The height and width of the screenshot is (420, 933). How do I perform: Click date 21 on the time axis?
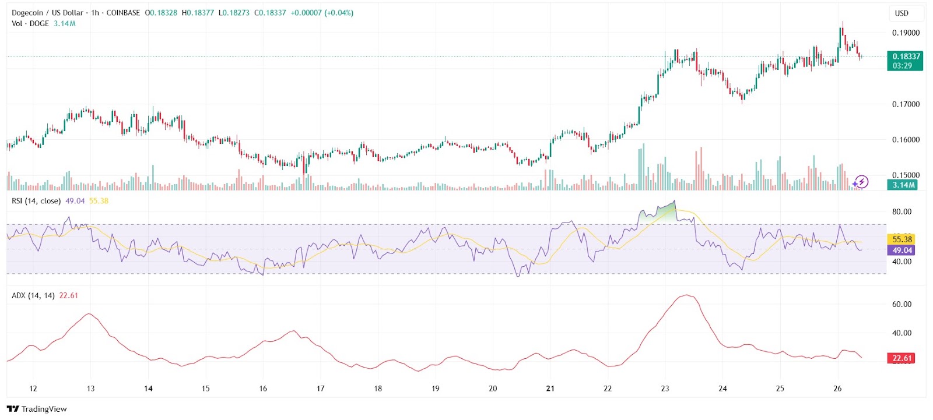click(x=550, y=389)
